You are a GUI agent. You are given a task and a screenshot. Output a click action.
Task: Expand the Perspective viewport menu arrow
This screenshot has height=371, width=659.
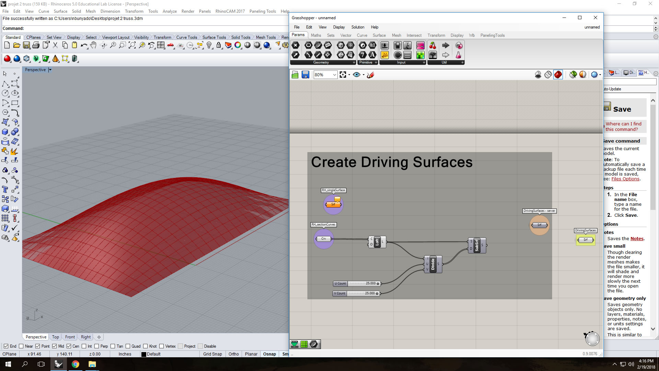[50, 70]
